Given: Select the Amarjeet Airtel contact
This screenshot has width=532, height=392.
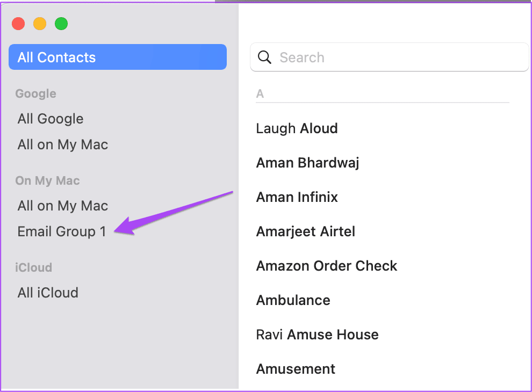Looking at the screenshot, I should 305,231.
